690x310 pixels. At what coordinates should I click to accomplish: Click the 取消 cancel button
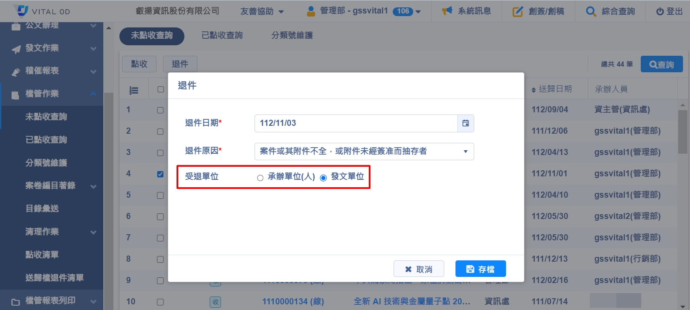(418, 269)
